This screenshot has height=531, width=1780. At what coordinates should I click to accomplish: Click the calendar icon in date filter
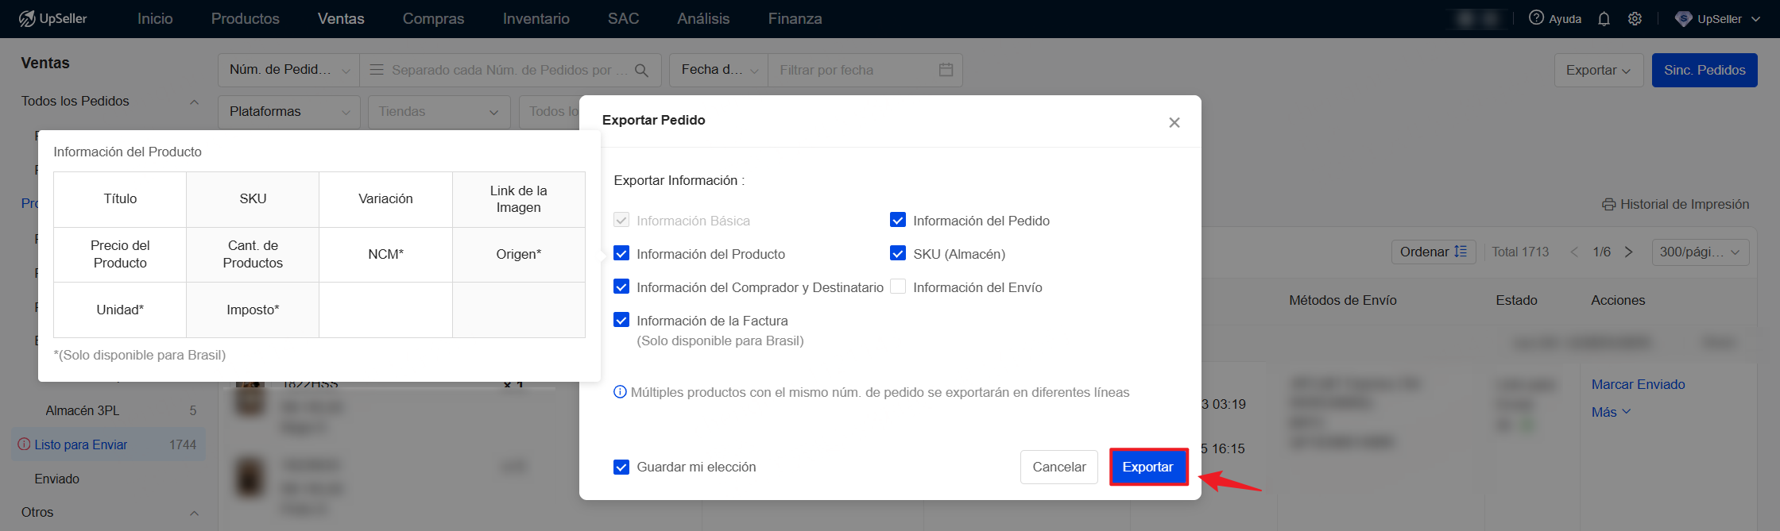946,70
